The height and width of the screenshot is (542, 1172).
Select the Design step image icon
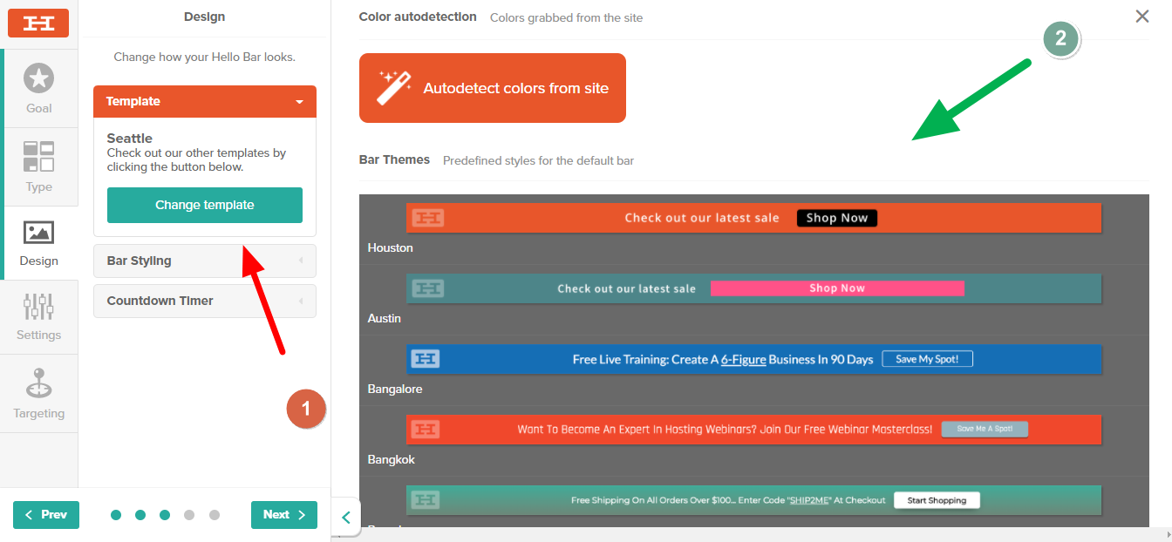pos(38,232)
